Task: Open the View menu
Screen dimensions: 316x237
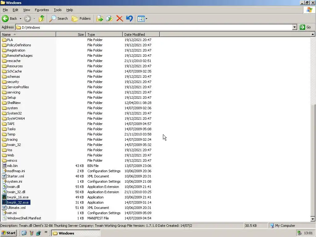Action: (x=27, y=10)
